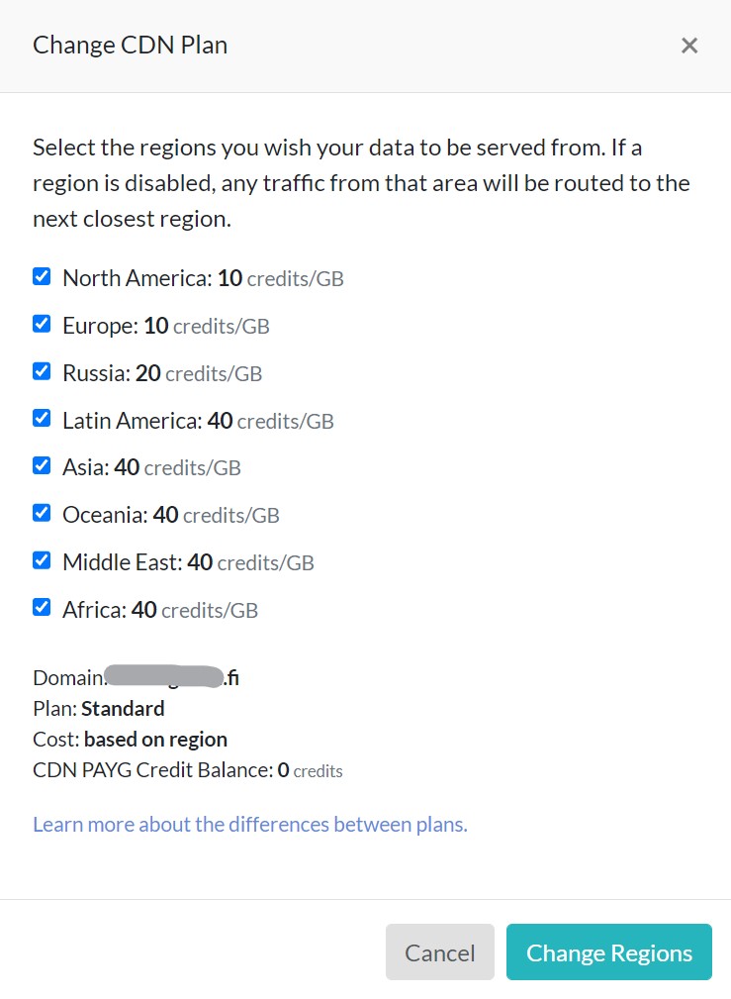The width and height of the screenshot is (731, 999).
Task: Turn off the Middle East checkbox
Action: point(42,560)
